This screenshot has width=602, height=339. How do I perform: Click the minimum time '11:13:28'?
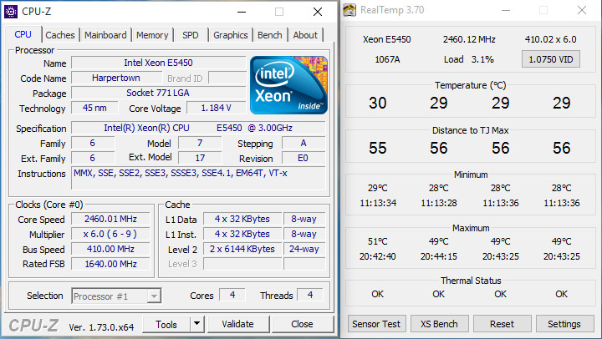(439, 203)
